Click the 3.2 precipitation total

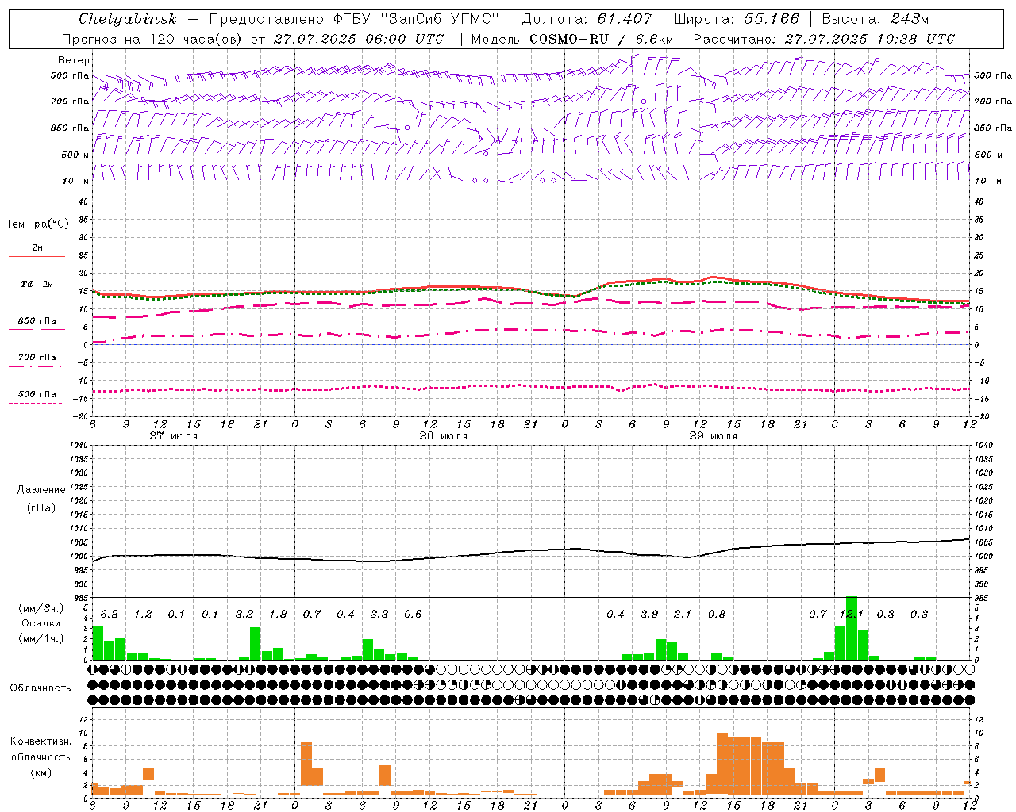244,615
